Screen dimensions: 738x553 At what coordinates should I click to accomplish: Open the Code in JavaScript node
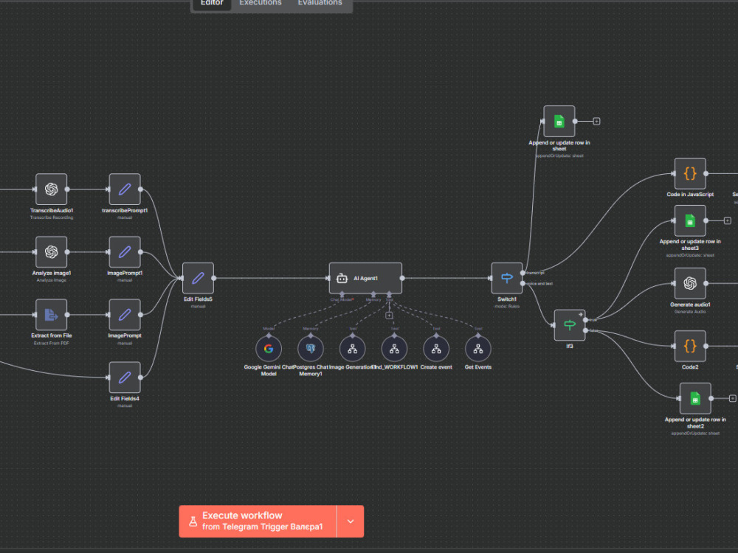(690, 173)
